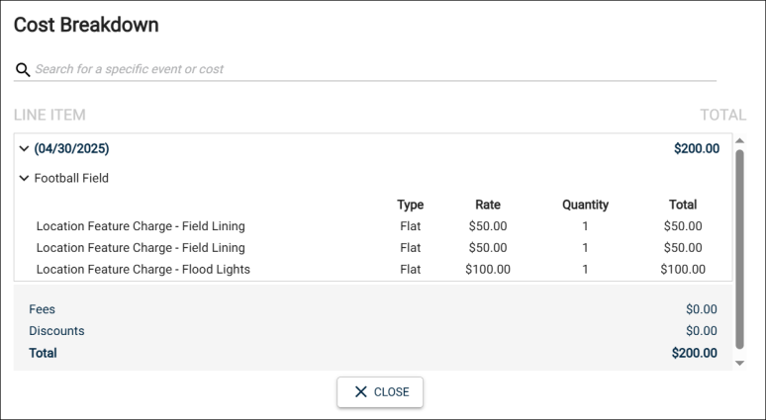The height and width of the screenshot is (420, 766).
Task: Click the Rate column header
Action: click(x=487, y=206)
